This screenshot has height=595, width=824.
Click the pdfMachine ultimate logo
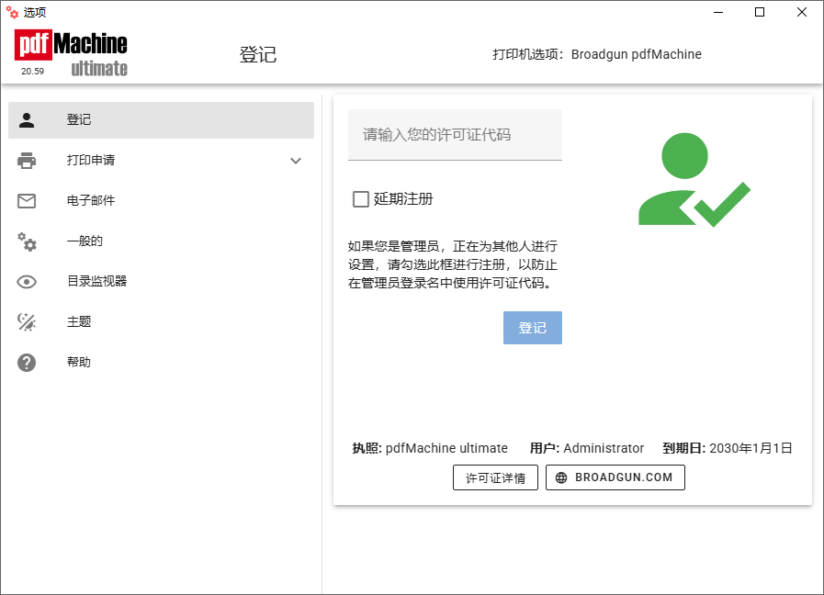click(x=71, y=53)
